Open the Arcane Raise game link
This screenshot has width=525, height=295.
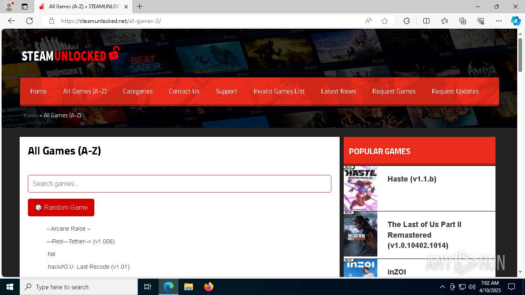[x=68, y=229]
